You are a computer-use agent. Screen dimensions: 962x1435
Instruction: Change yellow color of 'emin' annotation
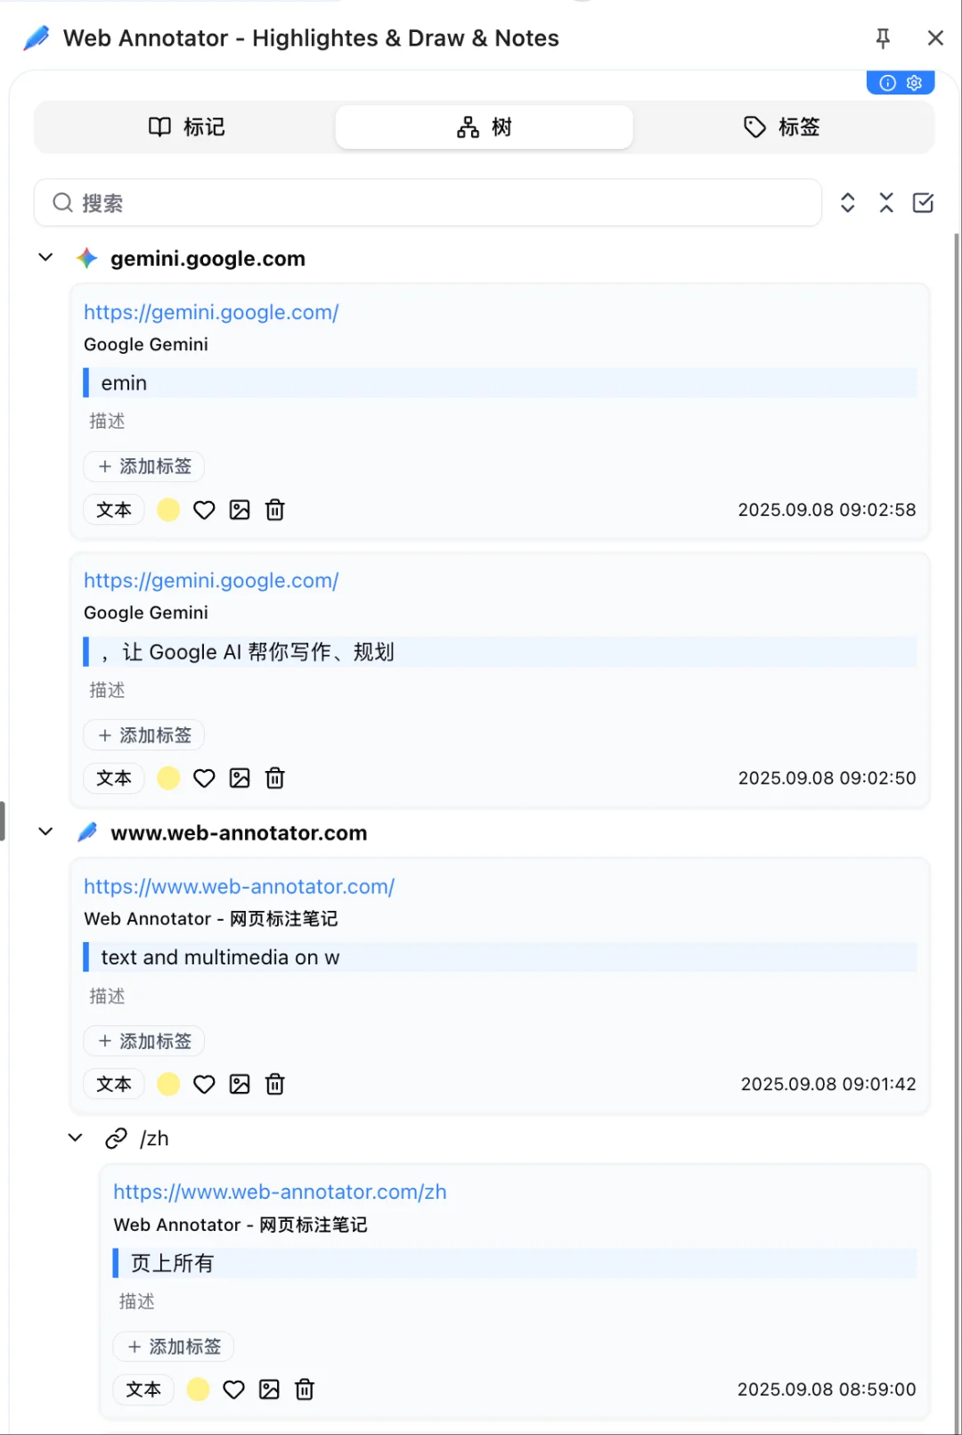[x=168, y=510]
